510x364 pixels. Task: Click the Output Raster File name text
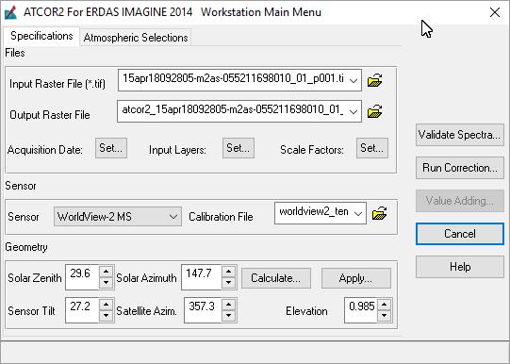click(233, 109)
